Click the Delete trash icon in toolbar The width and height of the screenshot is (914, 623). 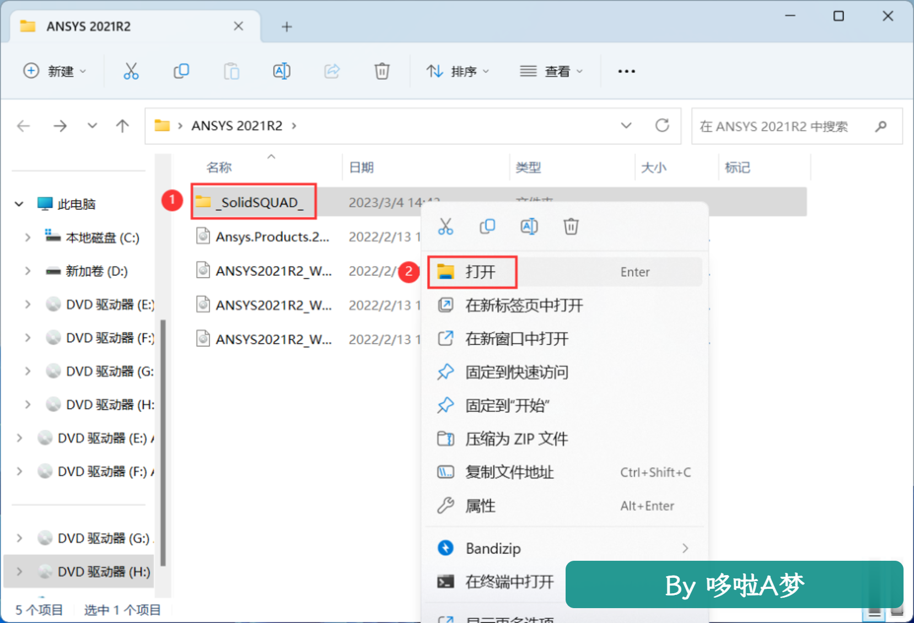pyautogui.click(x=382, y=71)
